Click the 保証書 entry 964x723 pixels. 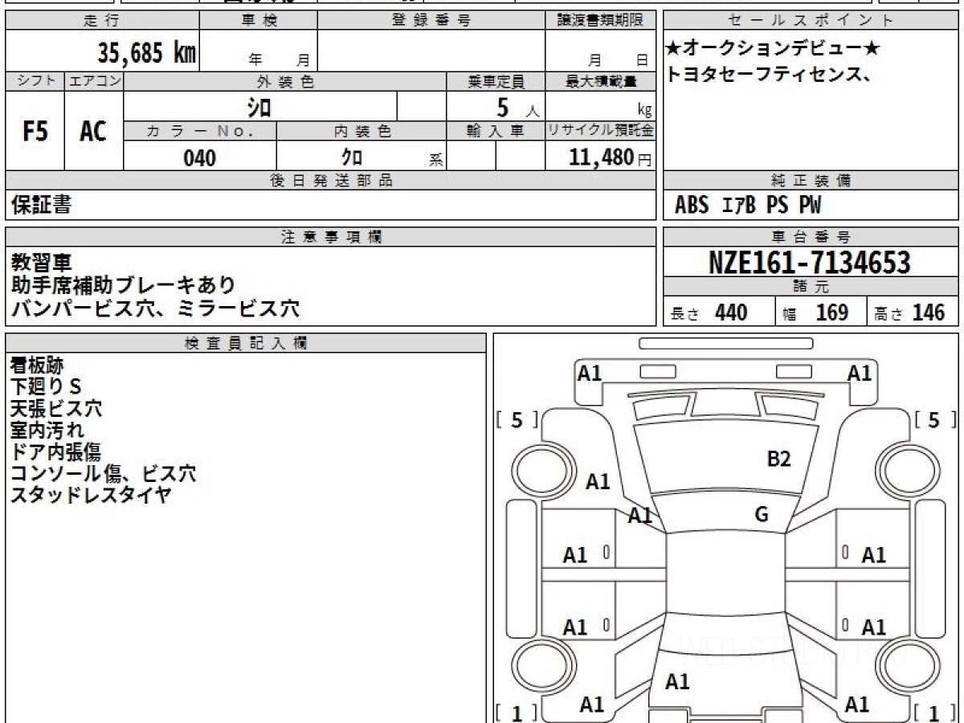(41, 205)
